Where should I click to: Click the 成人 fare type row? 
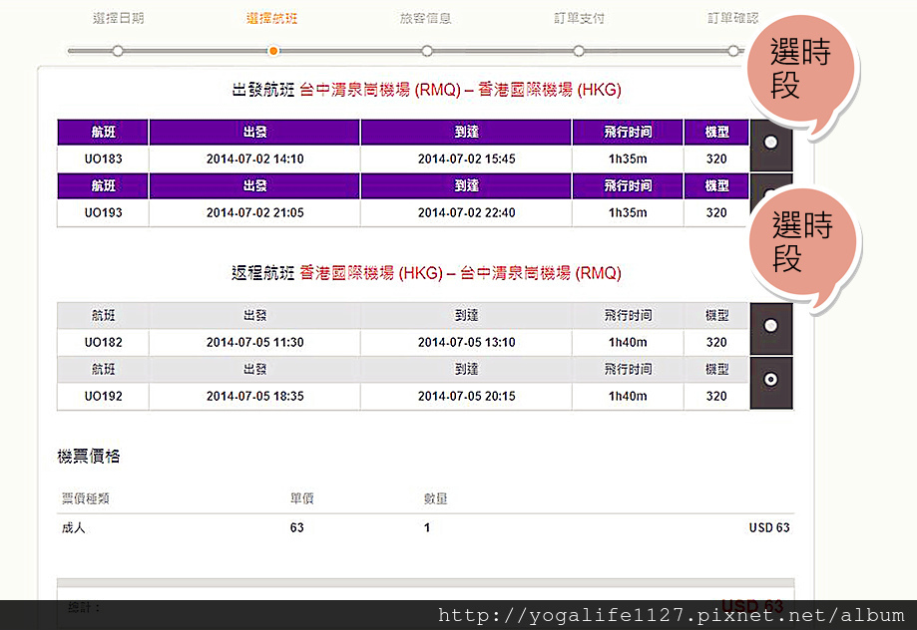coord(425,527)
